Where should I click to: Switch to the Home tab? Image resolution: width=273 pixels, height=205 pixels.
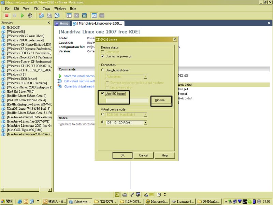62,24
